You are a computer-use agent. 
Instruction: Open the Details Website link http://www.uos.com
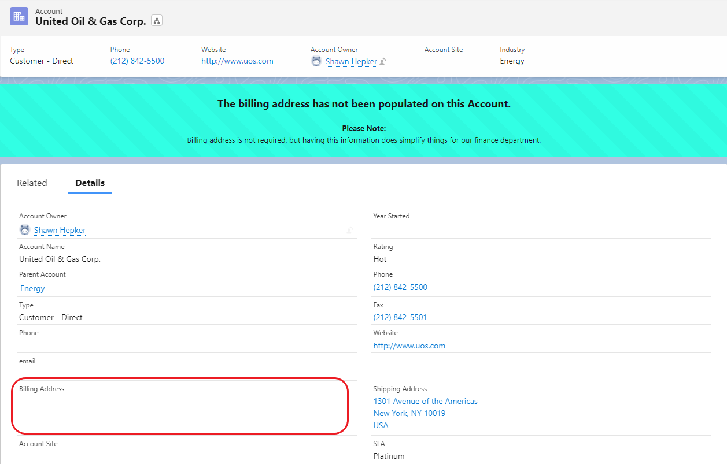point(409,346)
